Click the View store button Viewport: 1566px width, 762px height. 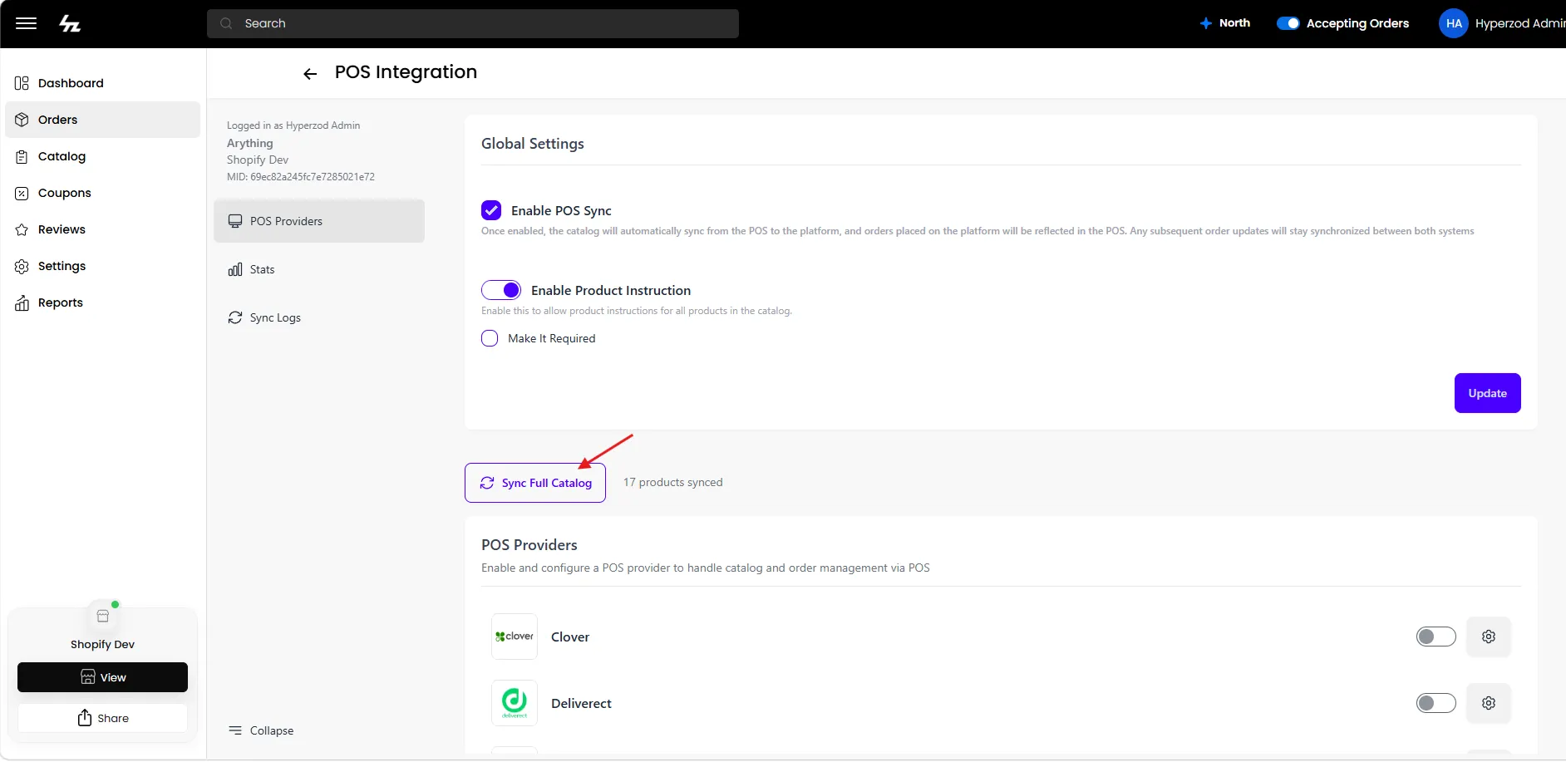pos(102,677)
